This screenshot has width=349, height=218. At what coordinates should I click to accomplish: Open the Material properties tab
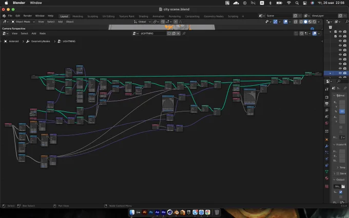click(x=327, y=178)
